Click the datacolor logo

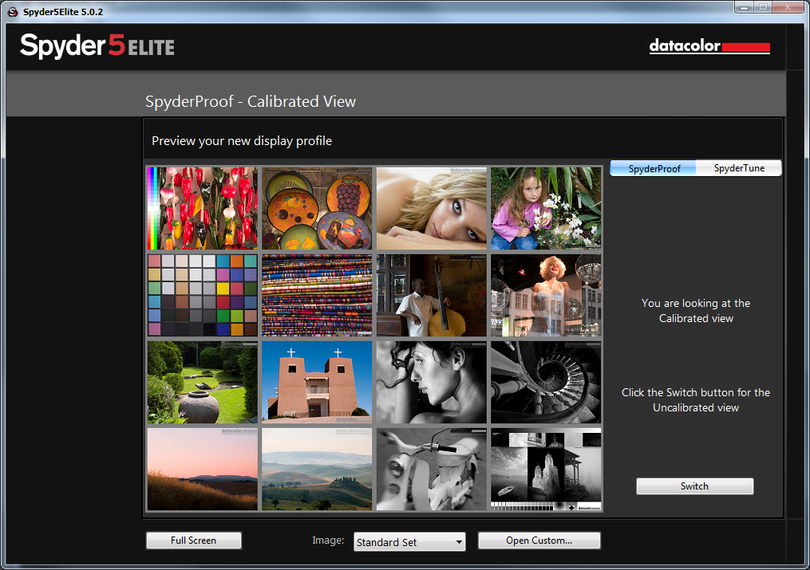tap(709, 46)
